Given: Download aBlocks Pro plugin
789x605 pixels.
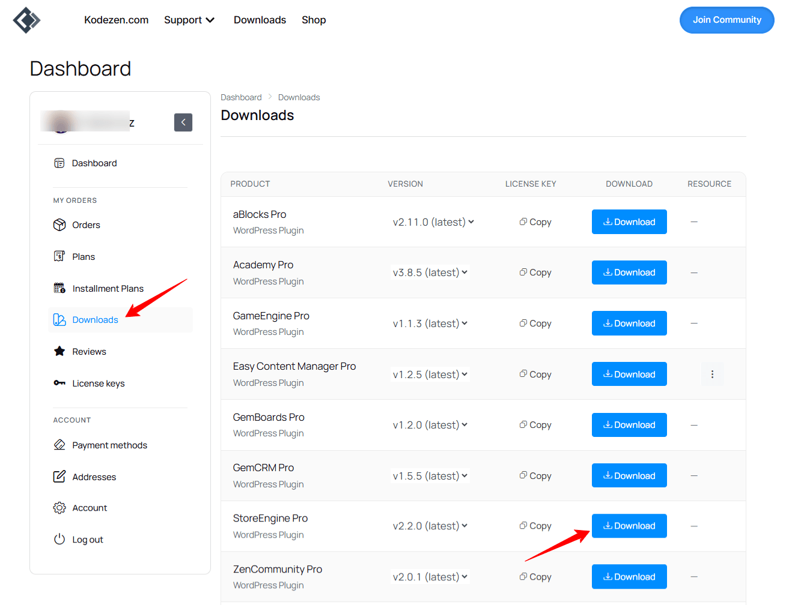Looking at the screenshot, I should coord(629,222).
